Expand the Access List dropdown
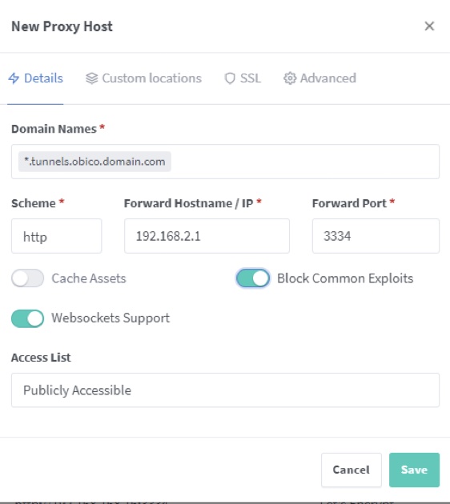This screenshot has width=450, height=504. [225, 390]
